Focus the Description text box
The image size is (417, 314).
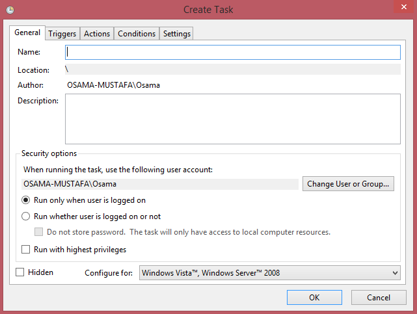click(x=232, y=118)
